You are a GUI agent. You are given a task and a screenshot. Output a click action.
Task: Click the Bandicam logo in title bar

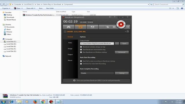(x=63, y=17)
